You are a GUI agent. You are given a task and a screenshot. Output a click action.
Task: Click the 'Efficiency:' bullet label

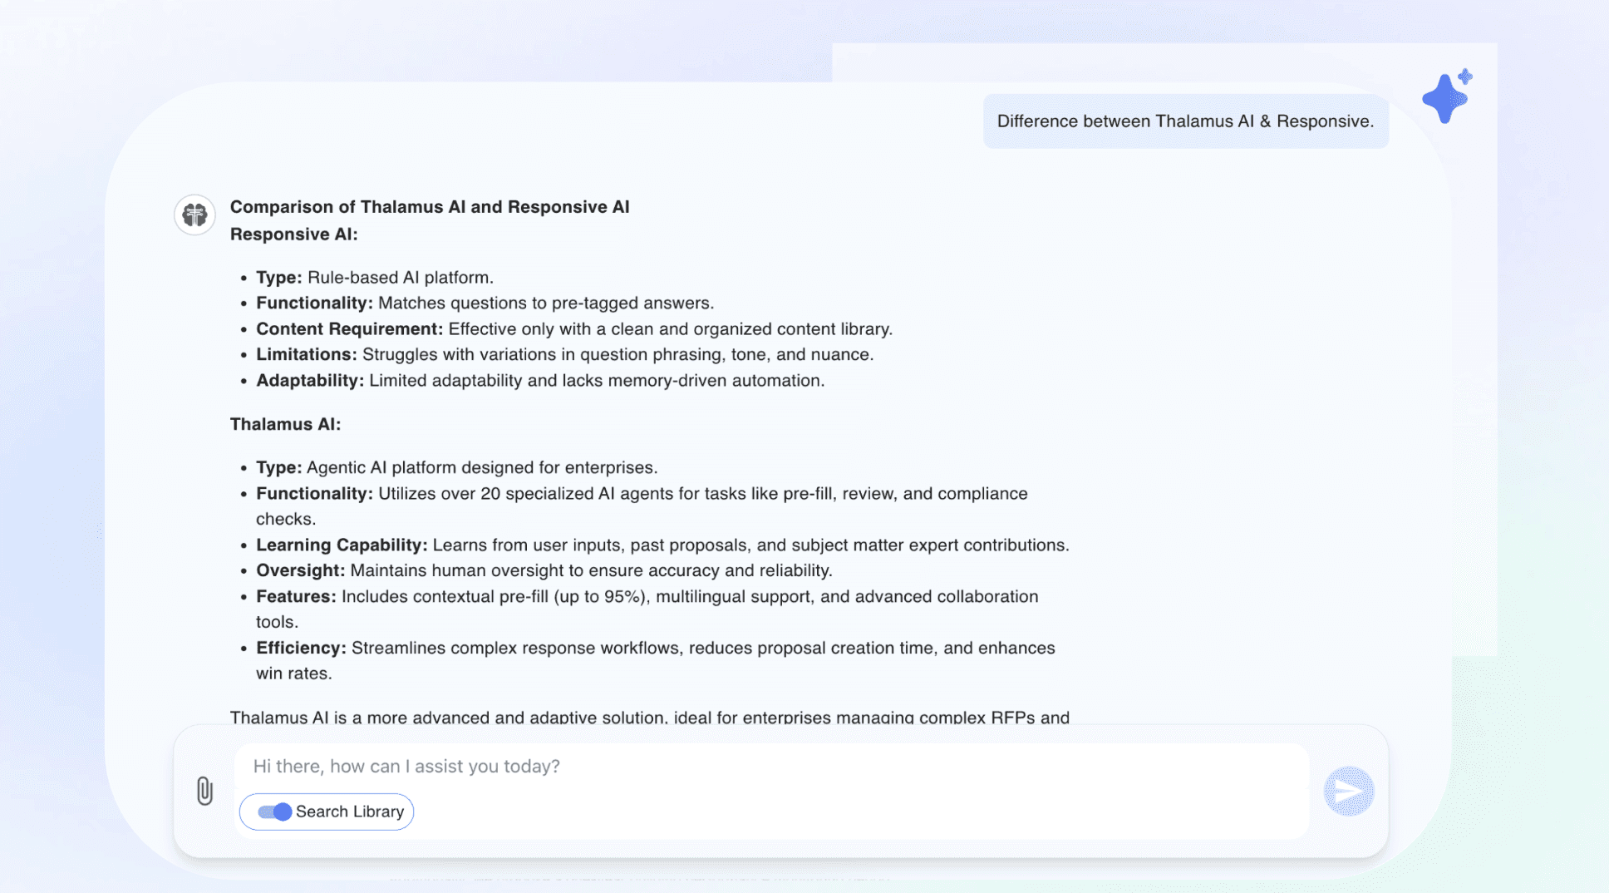(x=301, y=649)
